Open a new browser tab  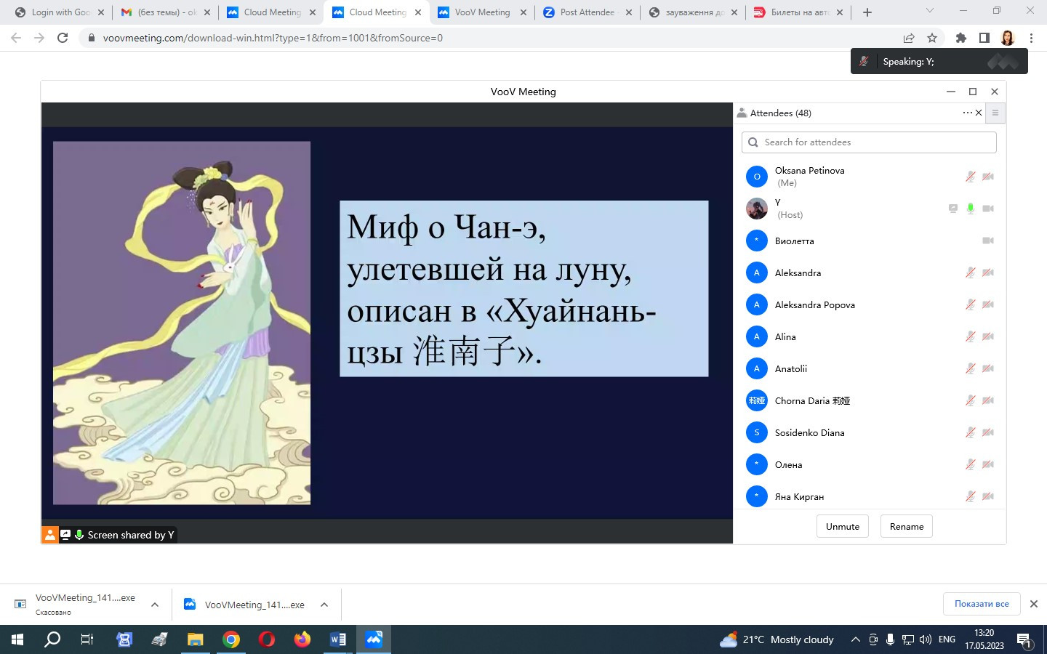click(867, 12)
